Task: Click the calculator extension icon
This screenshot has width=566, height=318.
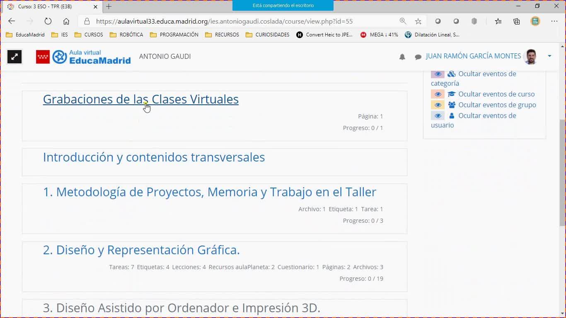Action: [535, 21]
